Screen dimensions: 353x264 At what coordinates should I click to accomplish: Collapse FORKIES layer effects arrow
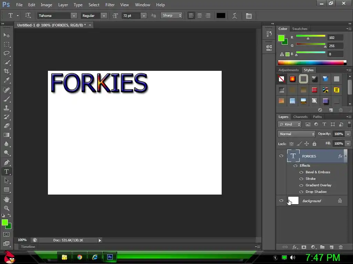tap(345, 156)
